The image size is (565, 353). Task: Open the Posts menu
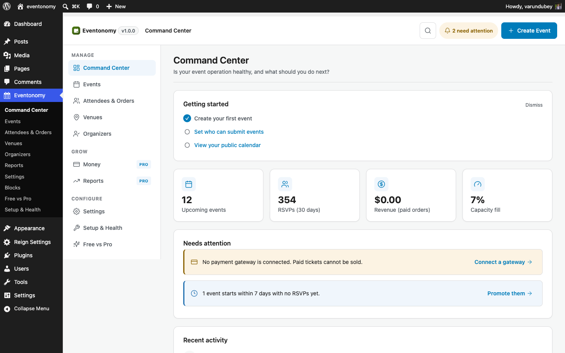coord(31,42)
